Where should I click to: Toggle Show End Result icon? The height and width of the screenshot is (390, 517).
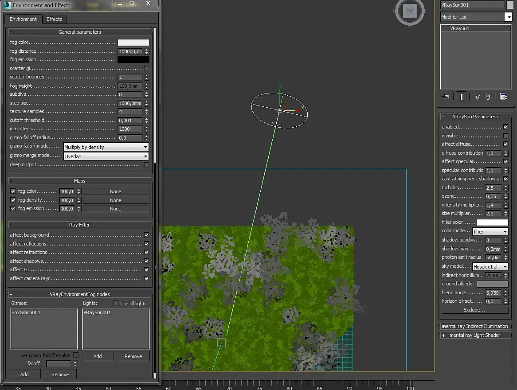coord(461,97)
